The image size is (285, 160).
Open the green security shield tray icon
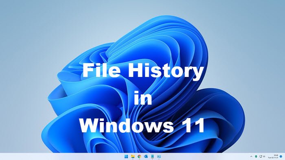[x=256, y=156]
